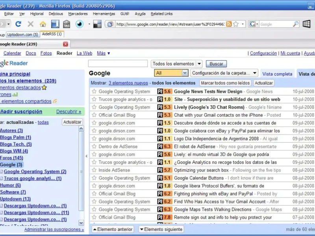Click the subscription list scrollbar down arrow
Screen dimensions: 315x236
tap(81, 223)
